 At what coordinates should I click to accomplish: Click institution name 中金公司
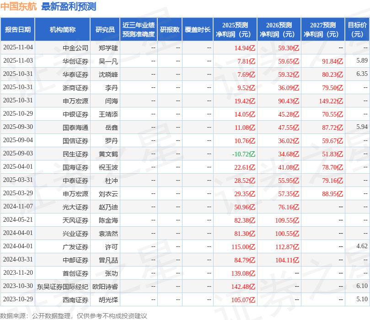(75, 48)
